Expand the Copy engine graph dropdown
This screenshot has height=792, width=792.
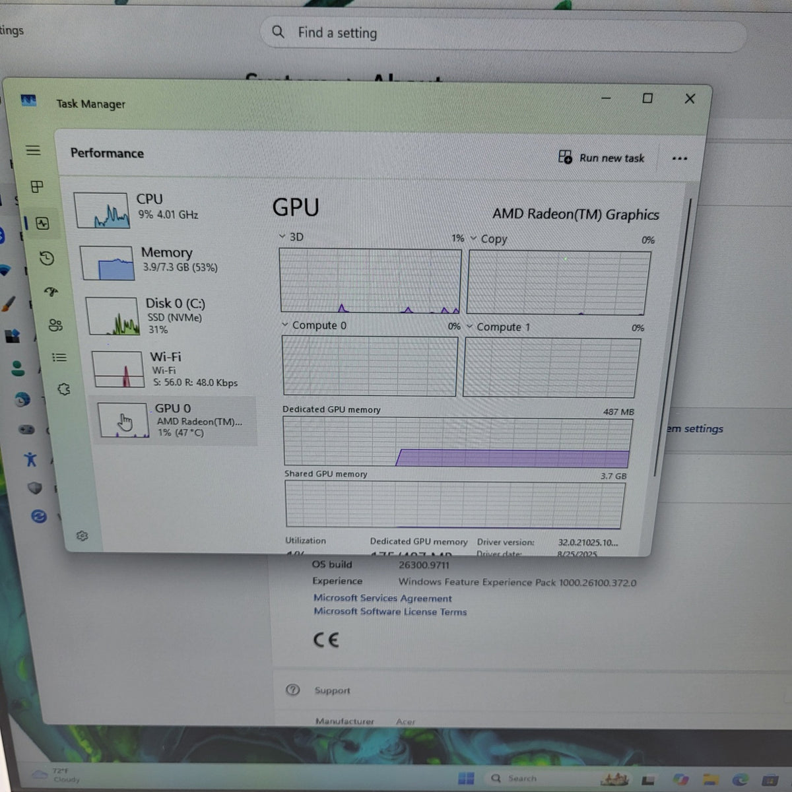coord(488,238)
